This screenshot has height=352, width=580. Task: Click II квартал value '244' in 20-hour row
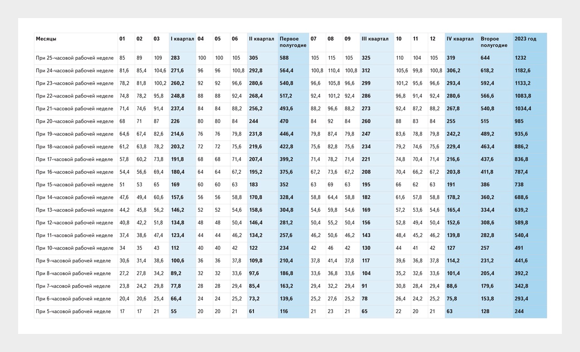253,121
